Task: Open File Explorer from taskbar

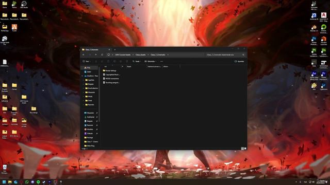Action: click(10, 182)
